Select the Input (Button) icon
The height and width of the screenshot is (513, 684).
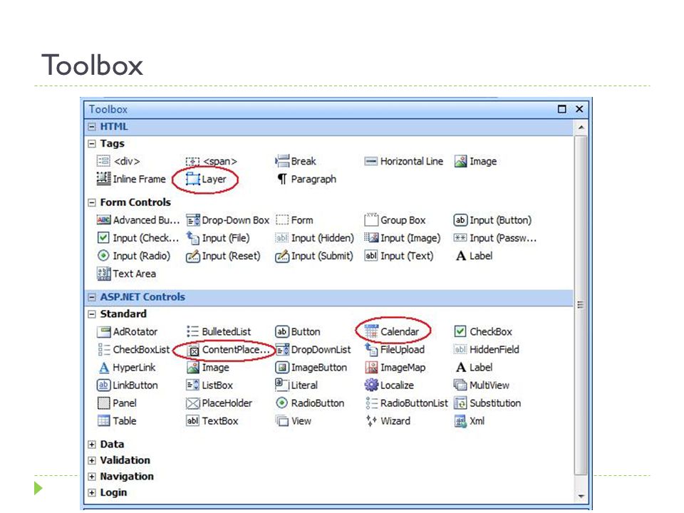coord(460,220)
